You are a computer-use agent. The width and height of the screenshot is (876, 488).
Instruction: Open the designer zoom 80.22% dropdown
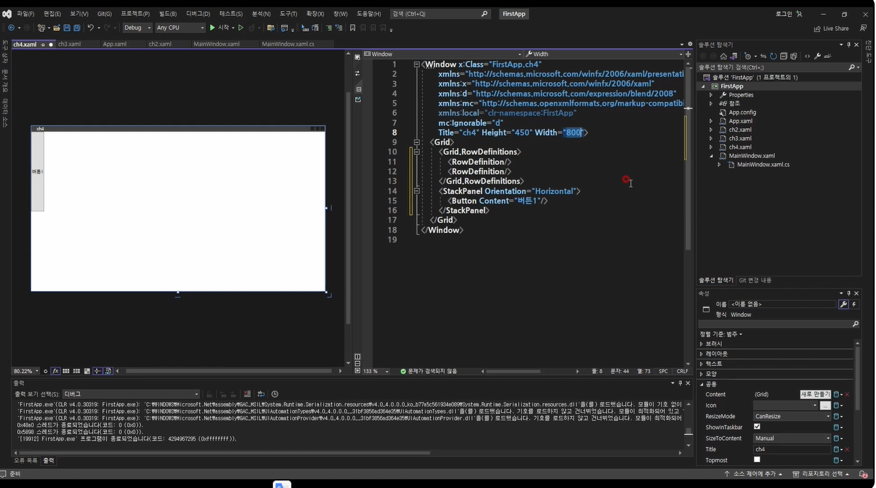(26, 371)
